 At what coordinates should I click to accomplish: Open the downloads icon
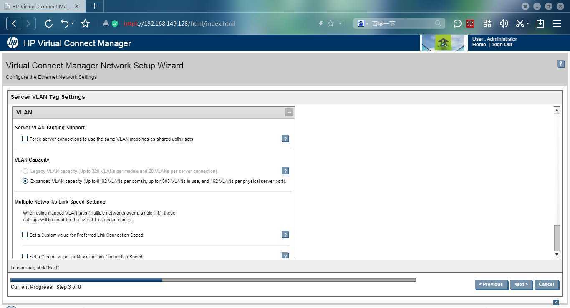540,23
